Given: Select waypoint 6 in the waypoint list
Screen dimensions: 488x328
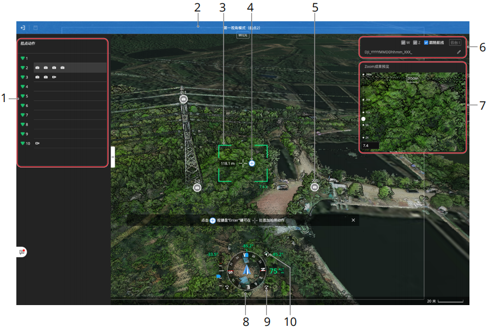Looking at the screenshot, I should [63, 105].
